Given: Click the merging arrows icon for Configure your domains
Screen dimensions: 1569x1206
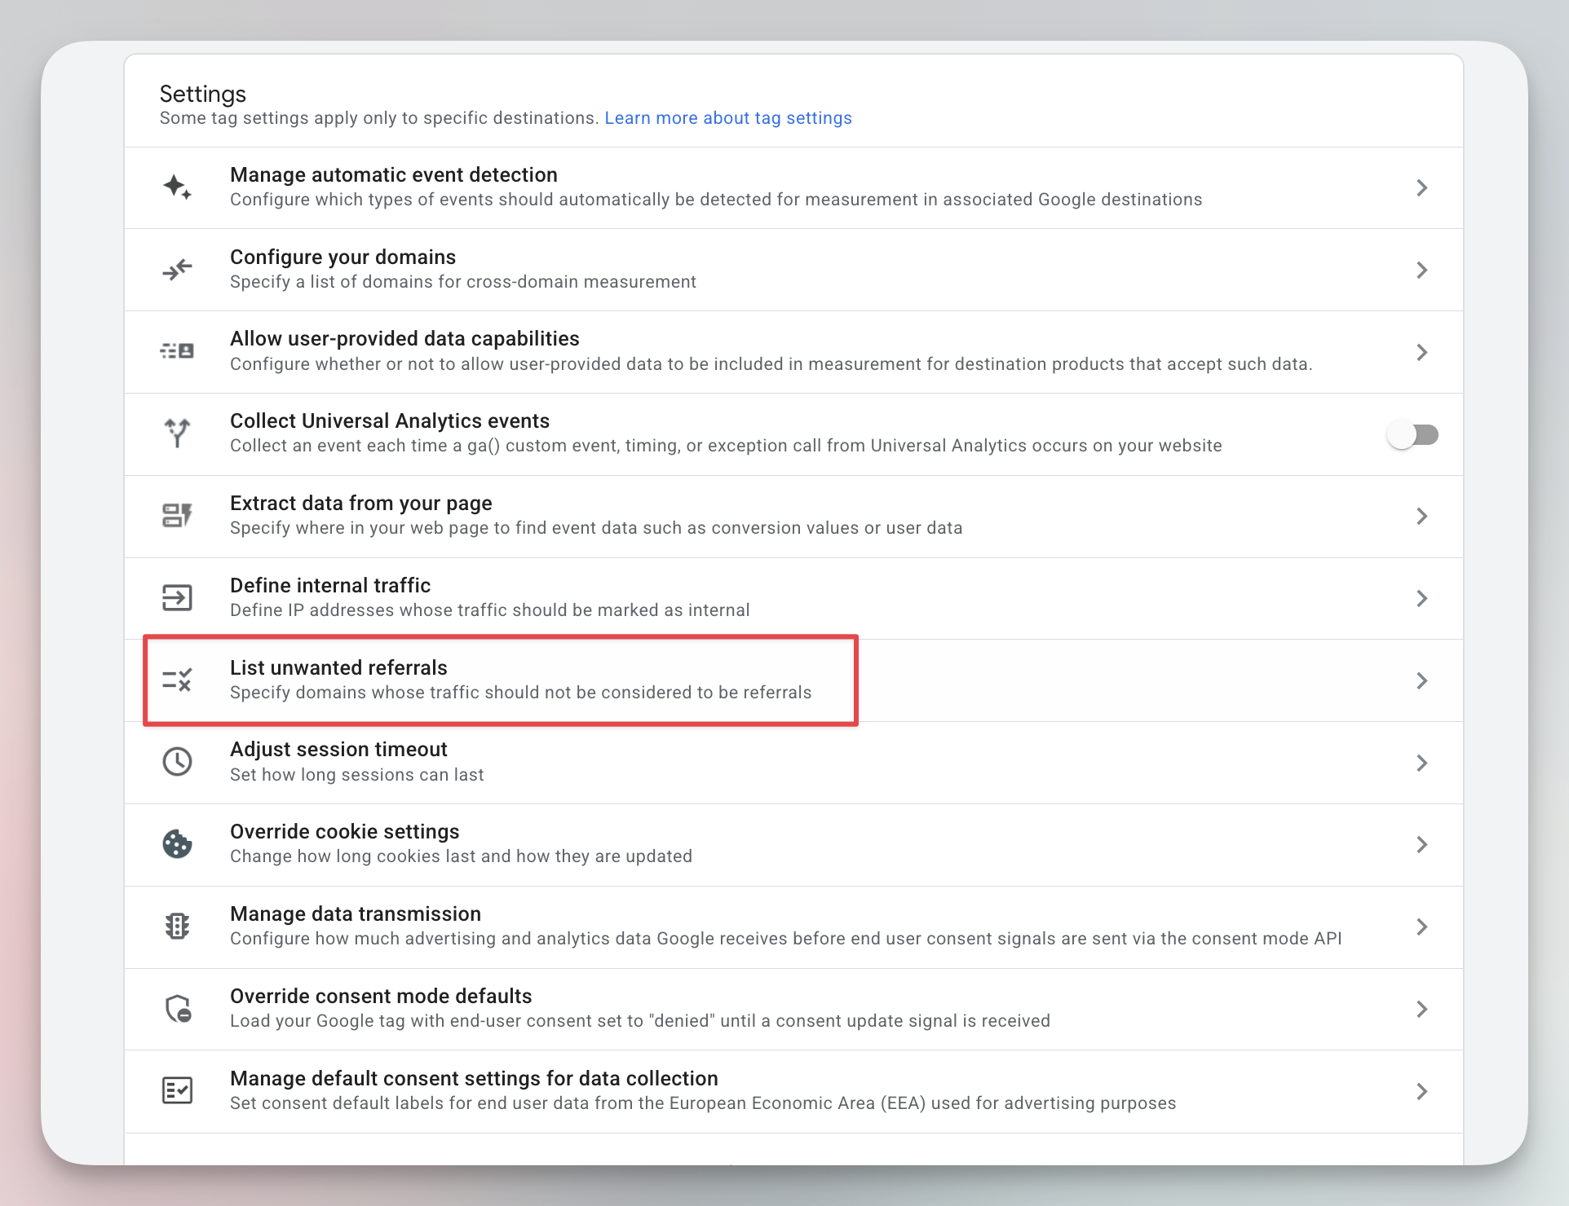Looking at the screenshot, I should point(177,270).
